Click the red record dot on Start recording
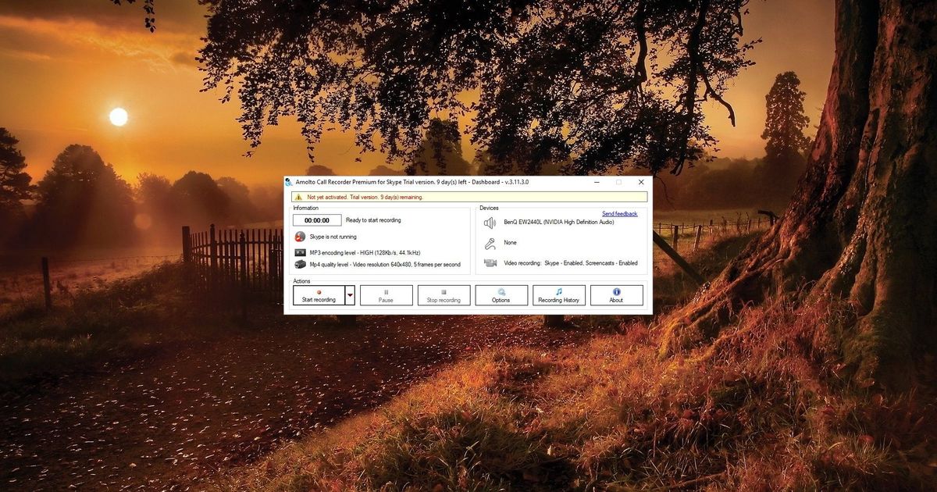Viewport: 937px width, 492px height. click(319, 291)
